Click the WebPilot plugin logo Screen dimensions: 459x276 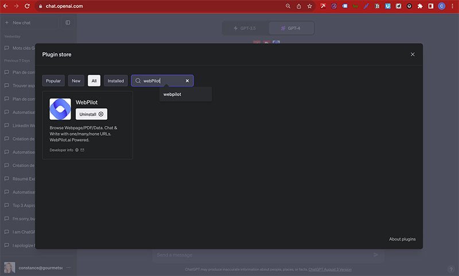point(60,109)
